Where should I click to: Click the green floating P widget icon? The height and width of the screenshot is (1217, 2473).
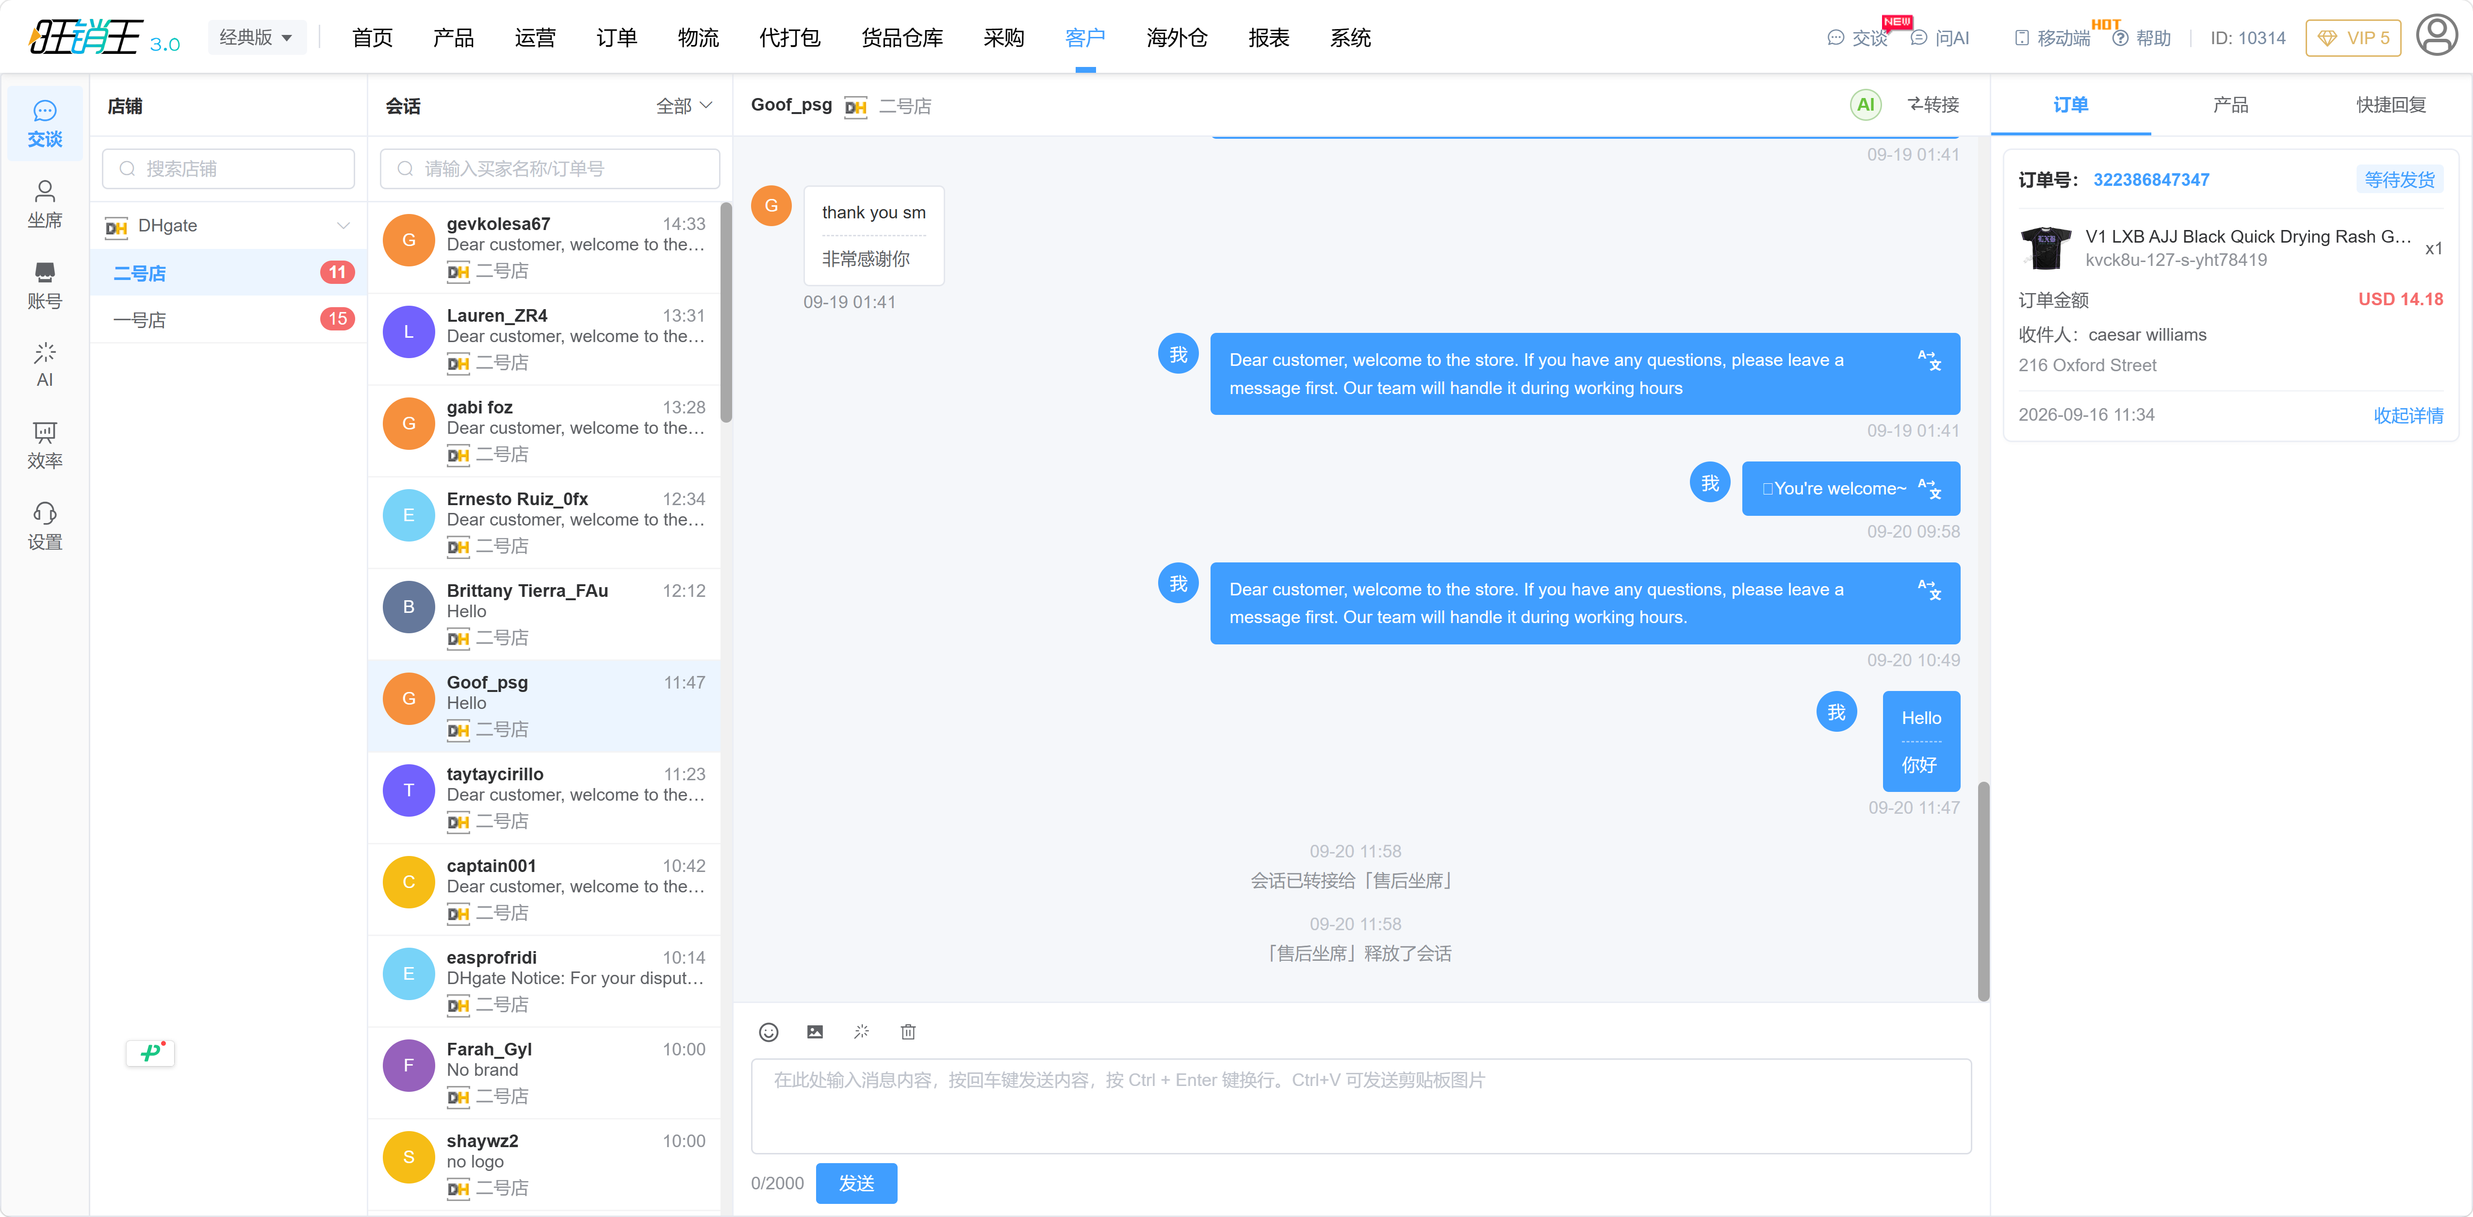[x=151, y=1053]
